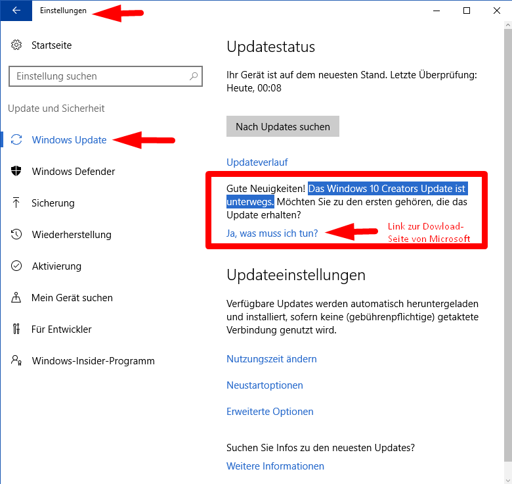Screen dimensions: 512x484
Task: Click the scrollbar's up arrow
Action: tap(508, 25)
